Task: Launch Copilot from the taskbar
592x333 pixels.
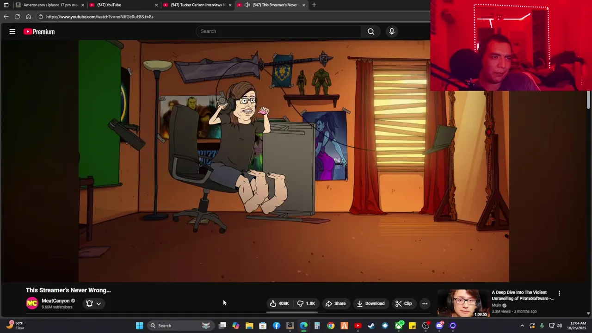Action: 236,326
